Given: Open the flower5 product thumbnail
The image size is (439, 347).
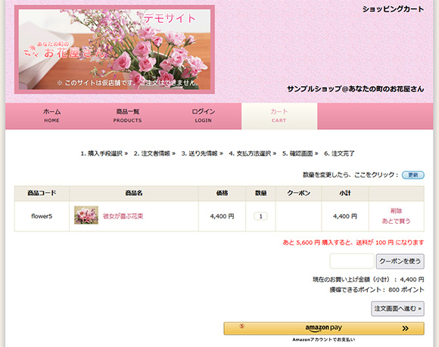Looking at the screenshot, I should (x=86, y=215).
